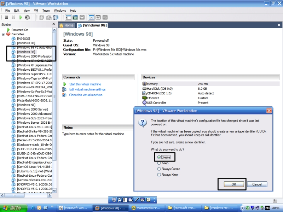283x212 pixels.
Task: Click the language bar letter A icon
Action: 120,200
